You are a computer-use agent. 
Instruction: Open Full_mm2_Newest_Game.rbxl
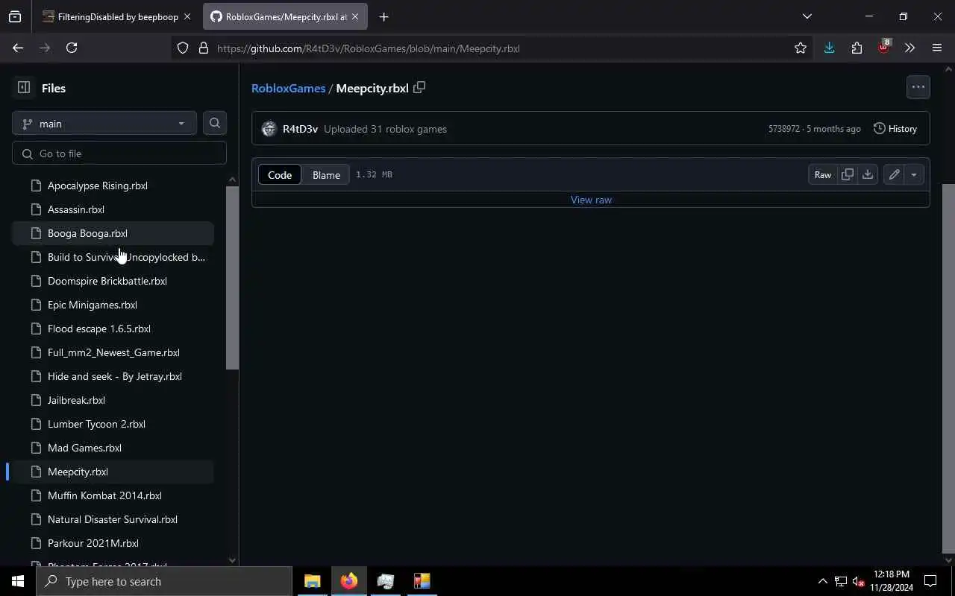pos(113,352)
